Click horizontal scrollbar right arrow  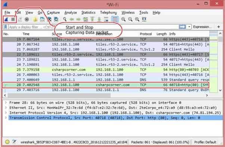(x=207, y=95)
